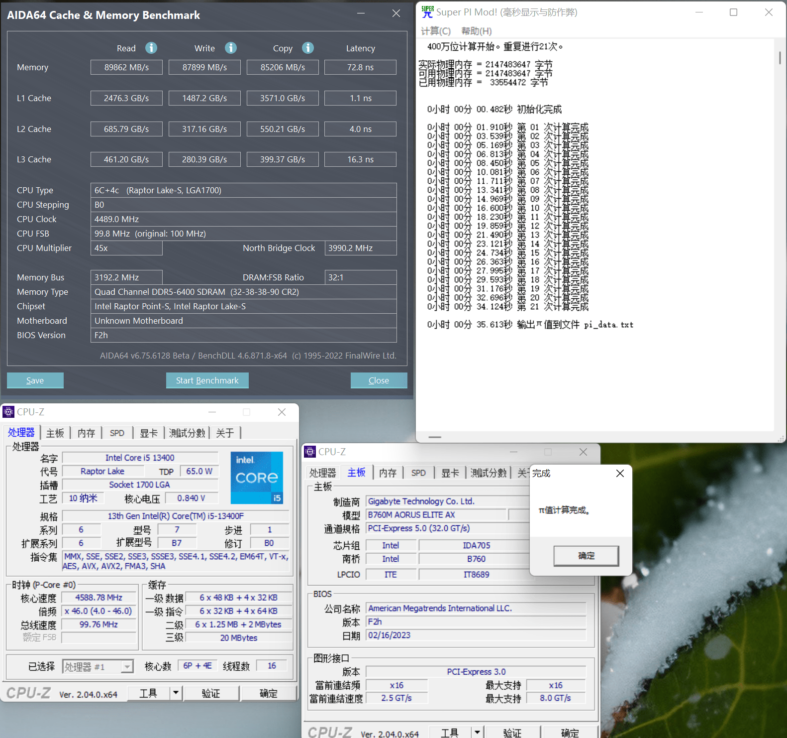Click 确定 in the 完成 dialog
The width and height of the screenshot is (787, 738).
586,556
